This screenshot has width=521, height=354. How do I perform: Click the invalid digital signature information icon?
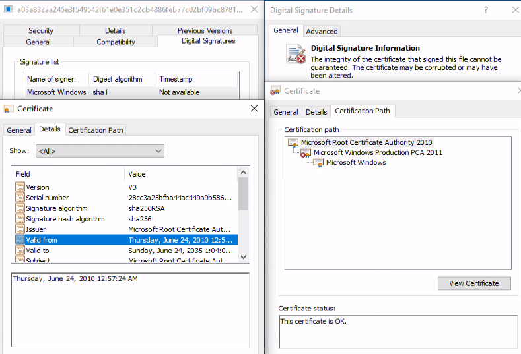(x=296, y=54)
